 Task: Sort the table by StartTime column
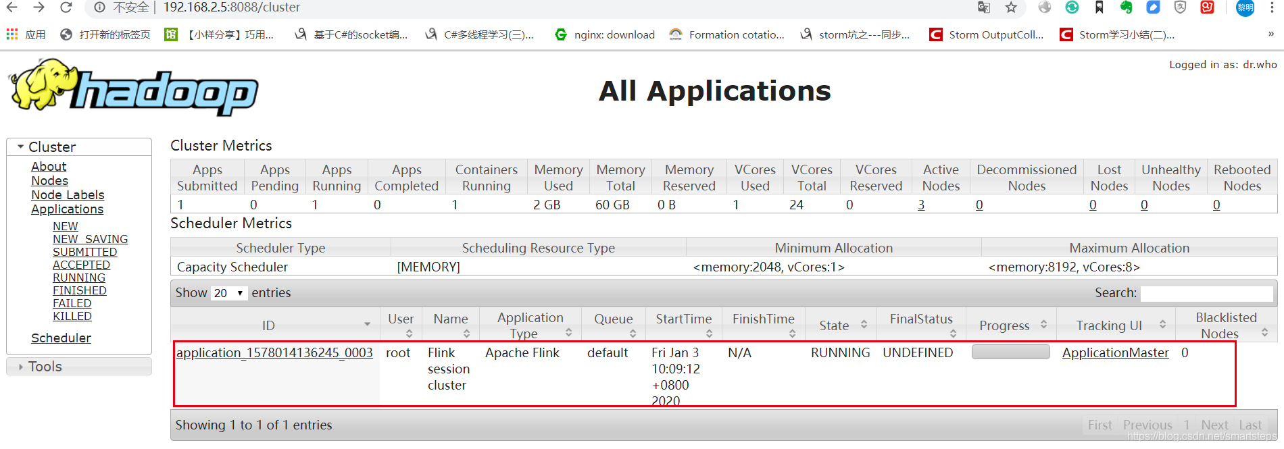point(684,325)
